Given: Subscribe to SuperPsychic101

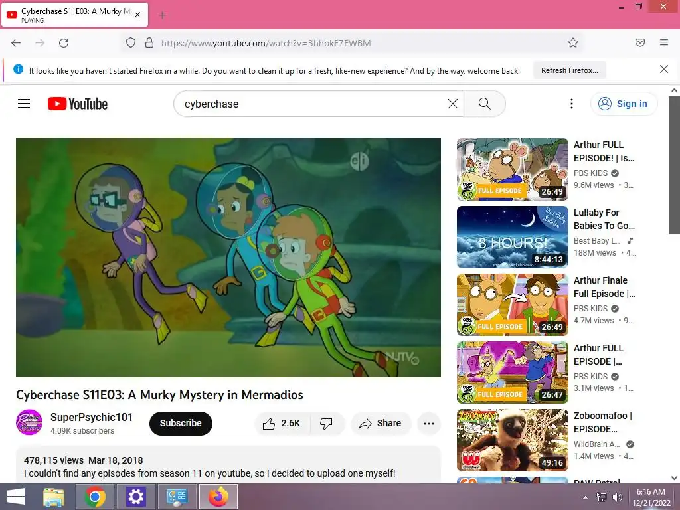Looking at the screenshot, I should click(x=181, y=423).
